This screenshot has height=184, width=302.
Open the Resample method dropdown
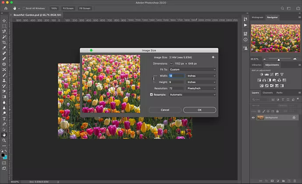click(193, 94)
